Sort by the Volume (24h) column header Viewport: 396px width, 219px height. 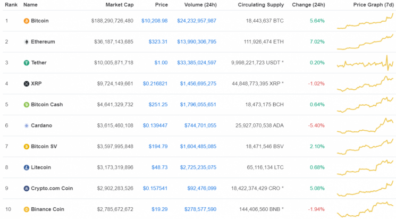[200, 5]
